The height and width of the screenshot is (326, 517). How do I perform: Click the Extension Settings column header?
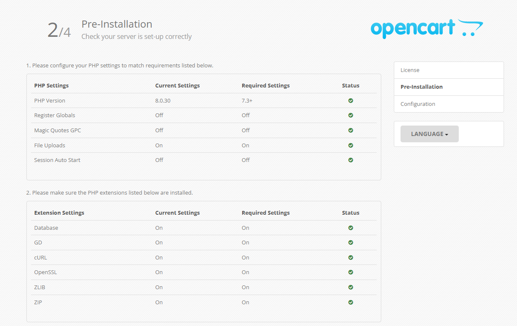59,213
